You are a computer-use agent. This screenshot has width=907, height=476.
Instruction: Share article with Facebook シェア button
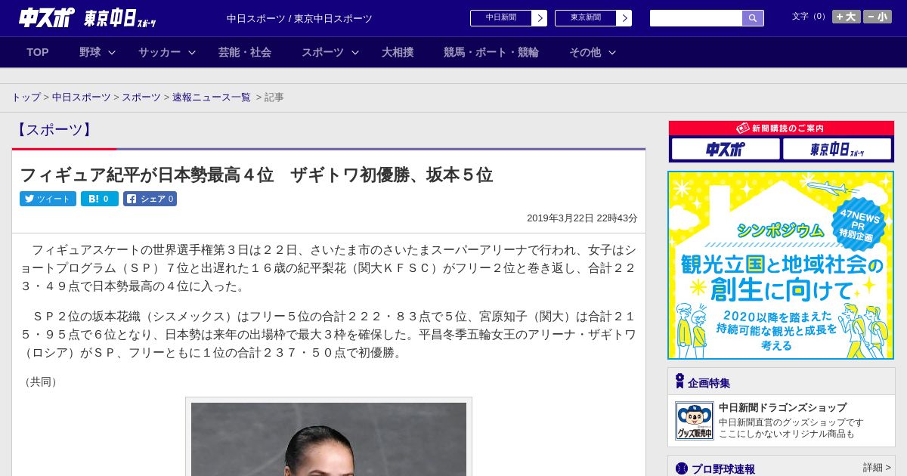[150, 199]
